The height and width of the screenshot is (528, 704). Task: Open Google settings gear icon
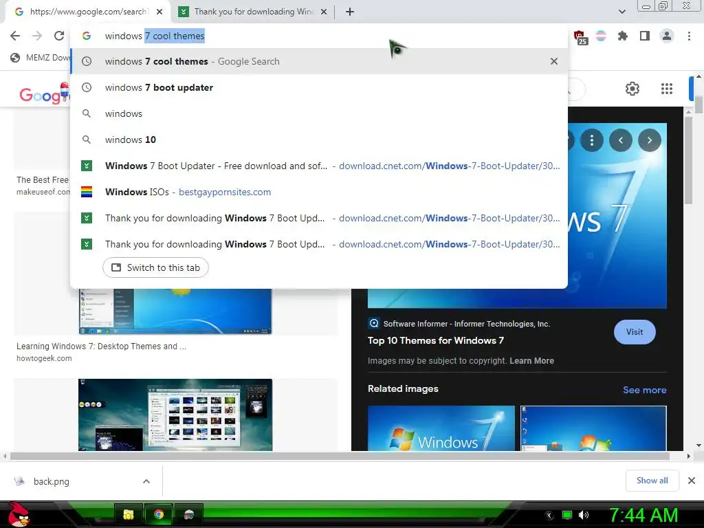(x=632, y=89)
